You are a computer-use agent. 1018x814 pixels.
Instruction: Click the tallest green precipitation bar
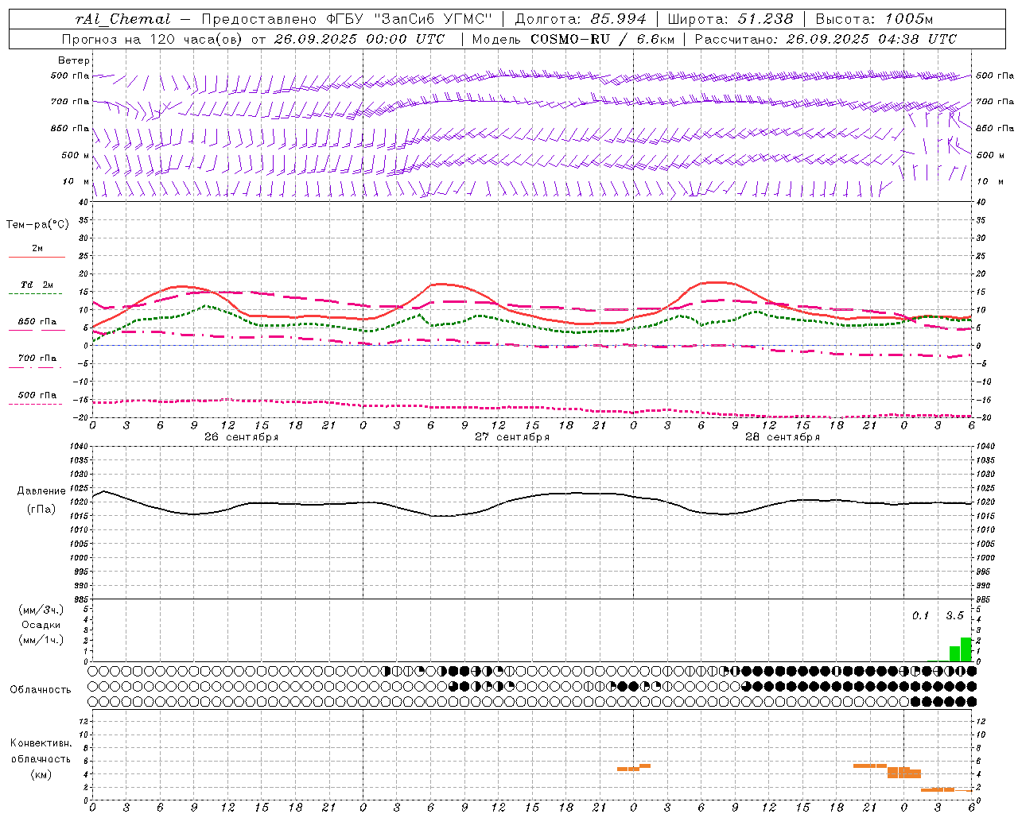pos(966,649)
